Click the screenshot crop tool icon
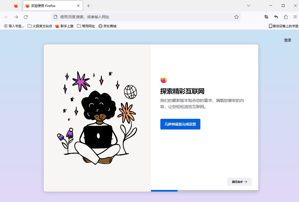 click(x=266, y=17)
